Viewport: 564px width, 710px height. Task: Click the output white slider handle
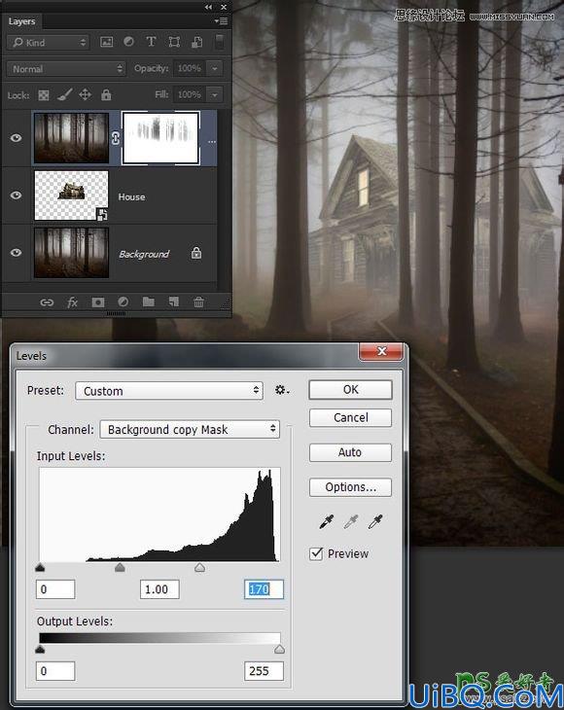tap(279, 650)
